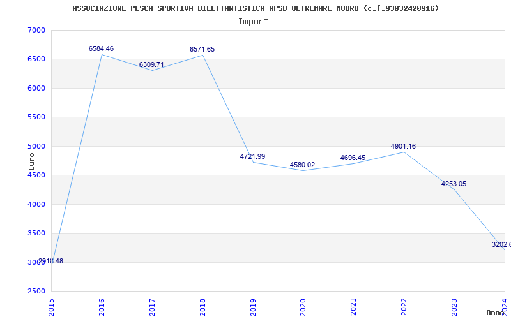Select the 4253.05 data label
Screen dimensions: 511x319
[454, 184]
